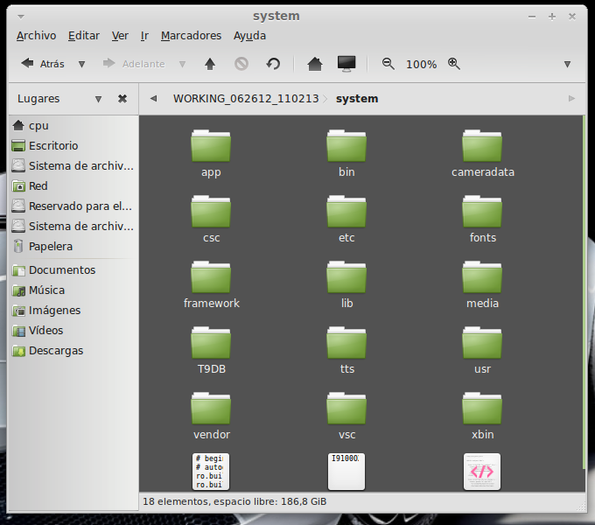
Task: Expand the toolbar overflow arrow
Action: click(567, 64)
